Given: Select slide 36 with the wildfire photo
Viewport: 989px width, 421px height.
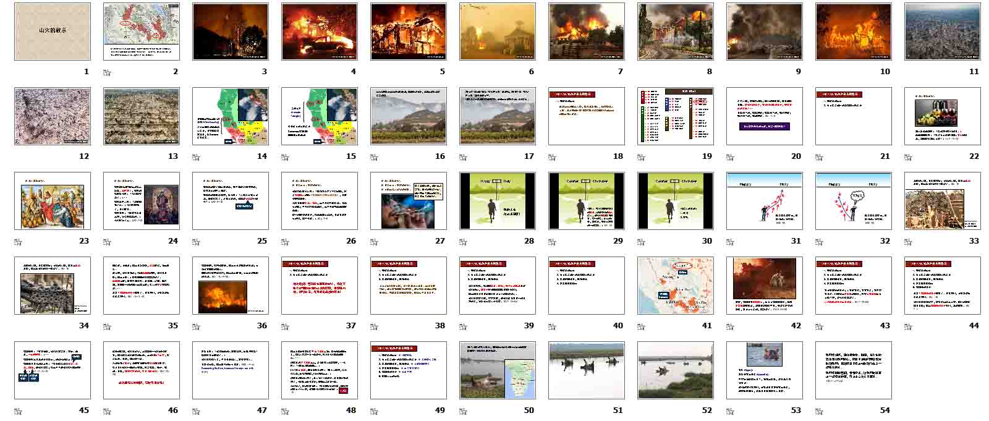Looking at the screenshot, I should click(231, 286).
